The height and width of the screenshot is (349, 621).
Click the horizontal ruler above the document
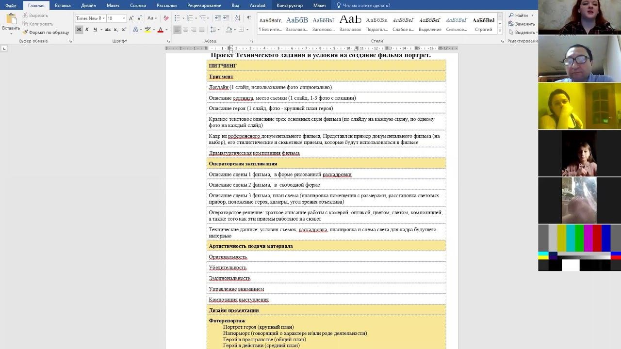coord(312,48)
